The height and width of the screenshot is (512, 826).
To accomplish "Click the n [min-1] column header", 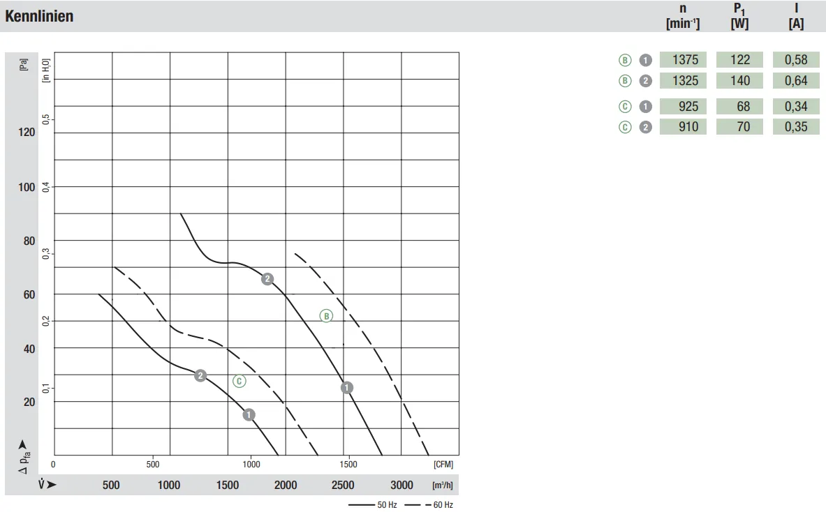I will click(x=683, y=16).
